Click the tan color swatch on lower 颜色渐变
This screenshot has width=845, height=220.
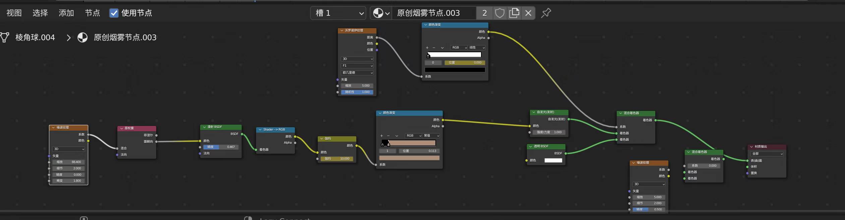pyautogui.click(x=409, y=158)
